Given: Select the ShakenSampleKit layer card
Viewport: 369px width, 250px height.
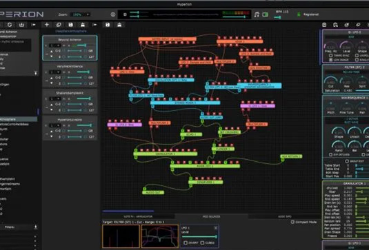Looking at the screenshot, I should (70, 101).
